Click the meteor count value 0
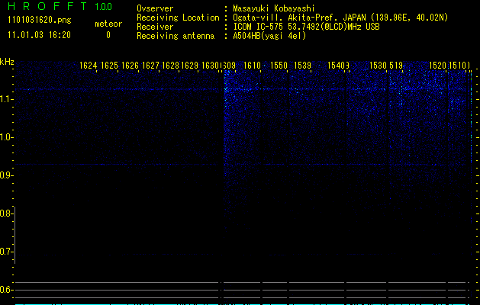The image size is (480, 305). point(108,35)
